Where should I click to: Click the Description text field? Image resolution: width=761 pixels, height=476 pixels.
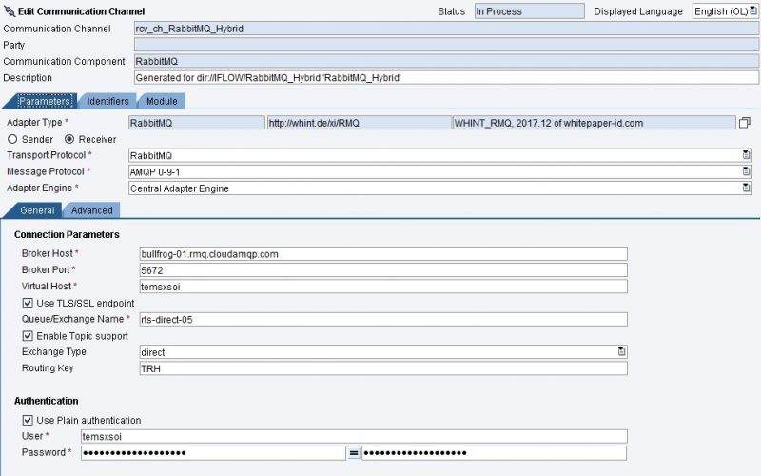click(x=446, y=78)
